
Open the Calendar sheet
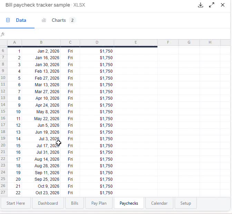tap(159, 203)
